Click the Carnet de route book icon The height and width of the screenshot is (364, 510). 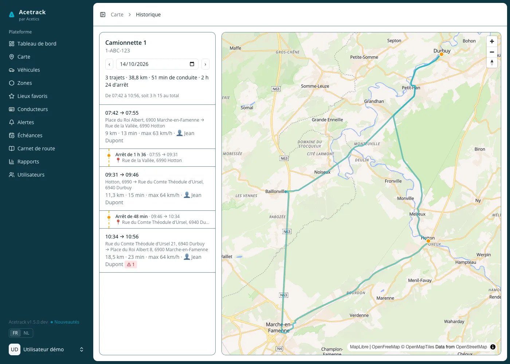click(12, 149)
